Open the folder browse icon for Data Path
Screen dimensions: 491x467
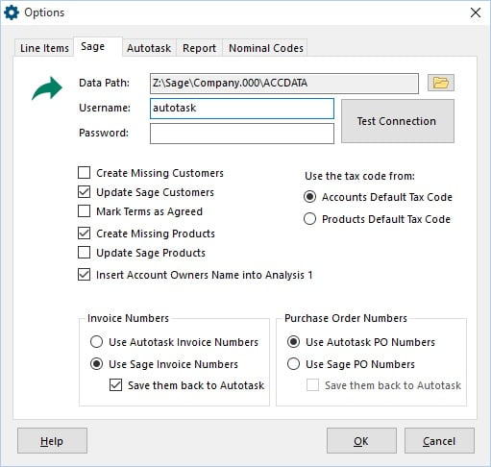pos(441,83)
